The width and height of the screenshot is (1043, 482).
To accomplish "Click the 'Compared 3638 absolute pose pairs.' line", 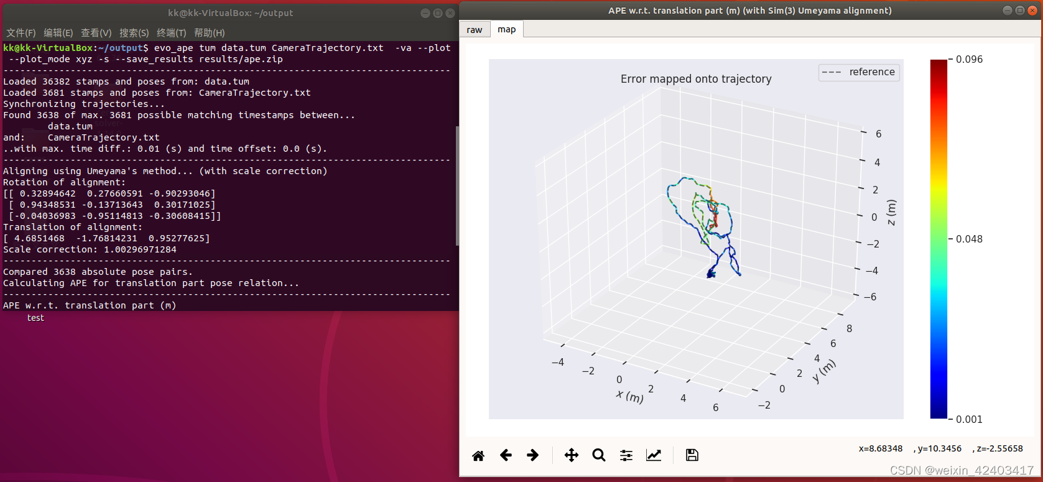I will 98,272.
